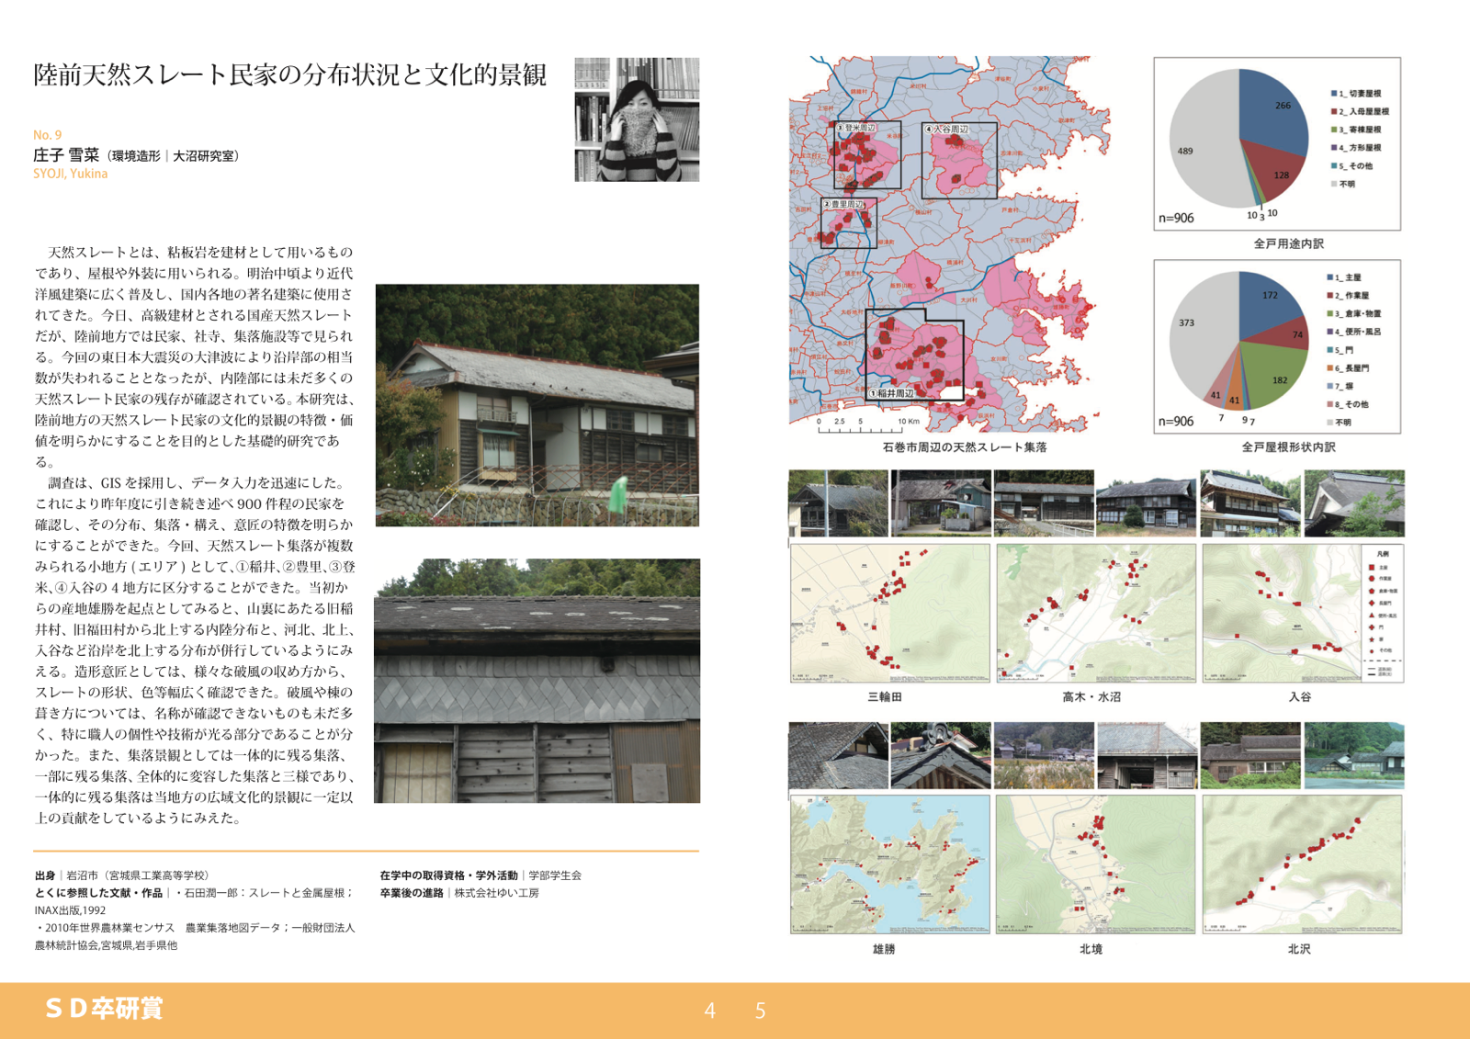This screenshot has height=1039, width=1470.
Task: Click the blue pie slice labeled 266
Action: pyautogui.click(x=1272, y=110)
